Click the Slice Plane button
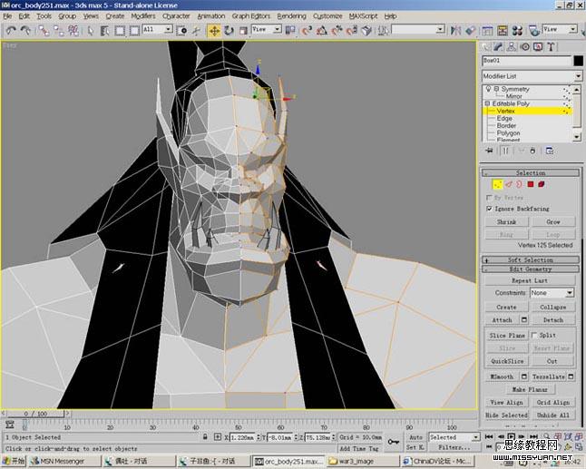This screenshot has height=469, width=586. pyautogui.click(x=507, y=336)
